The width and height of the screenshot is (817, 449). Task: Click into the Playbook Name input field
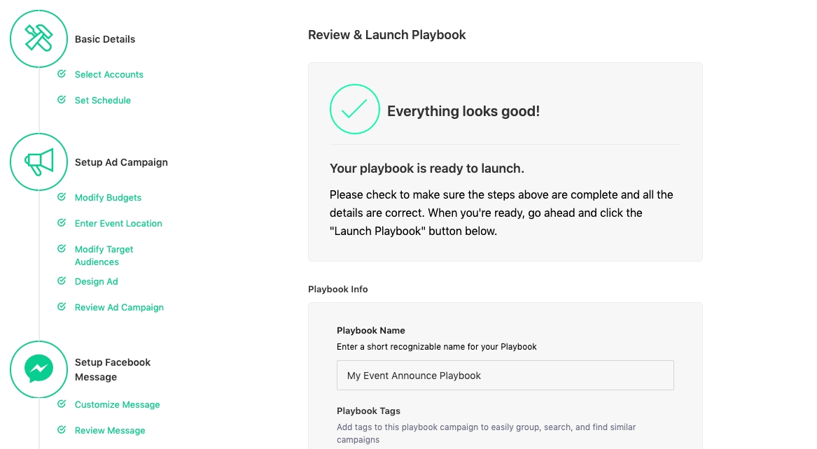pyautogui.click(x=505, y=375)
